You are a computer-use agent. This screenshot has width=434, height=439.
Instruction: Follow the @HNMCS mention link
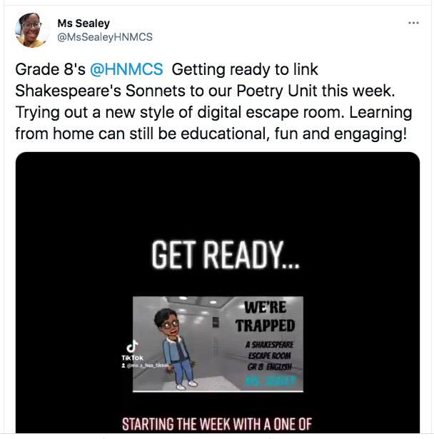pos(126,69)
